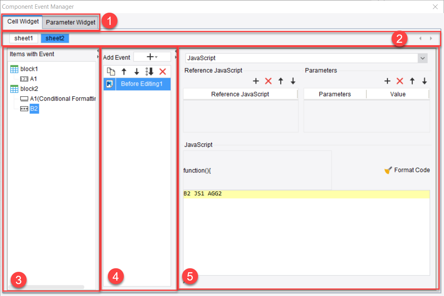Click the password widget icon beside B2
Viewport: 444px width, 296px height.
pos(24,109)
